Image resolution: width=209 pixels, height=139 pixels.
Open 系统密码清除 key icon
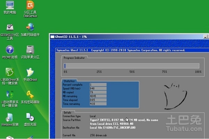tap(30, 97)
